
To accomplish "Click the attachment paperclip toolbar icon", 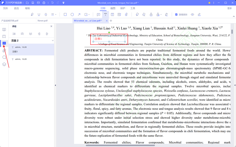I will click(126, 14).
